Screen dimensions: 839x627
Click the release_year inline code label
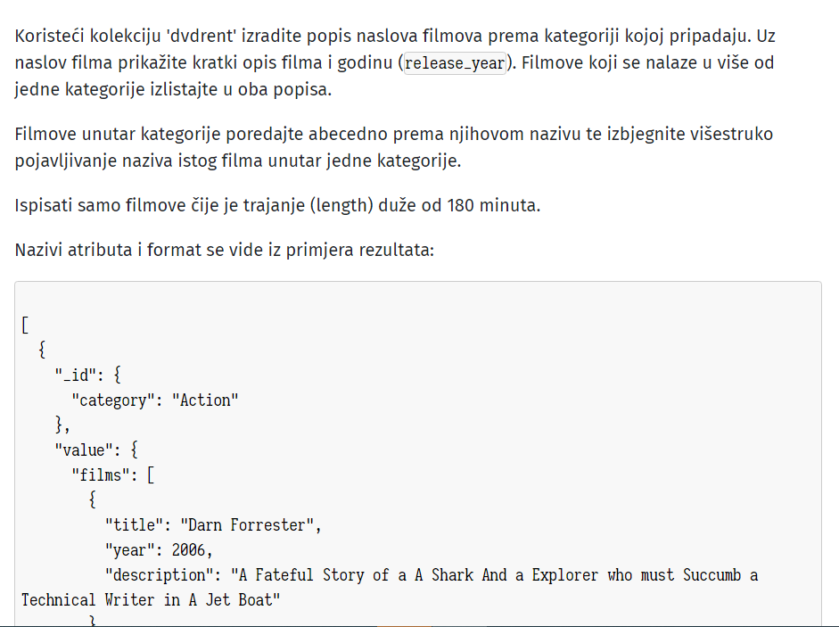[x=455, y=63]
